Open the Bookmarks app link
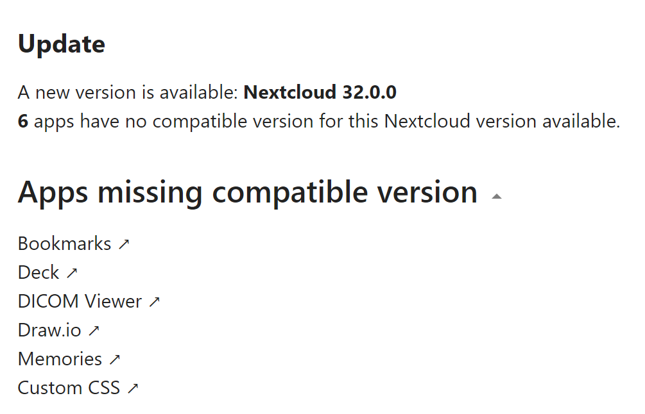Viewport: 645px width, 414px height. click(64, 244)
